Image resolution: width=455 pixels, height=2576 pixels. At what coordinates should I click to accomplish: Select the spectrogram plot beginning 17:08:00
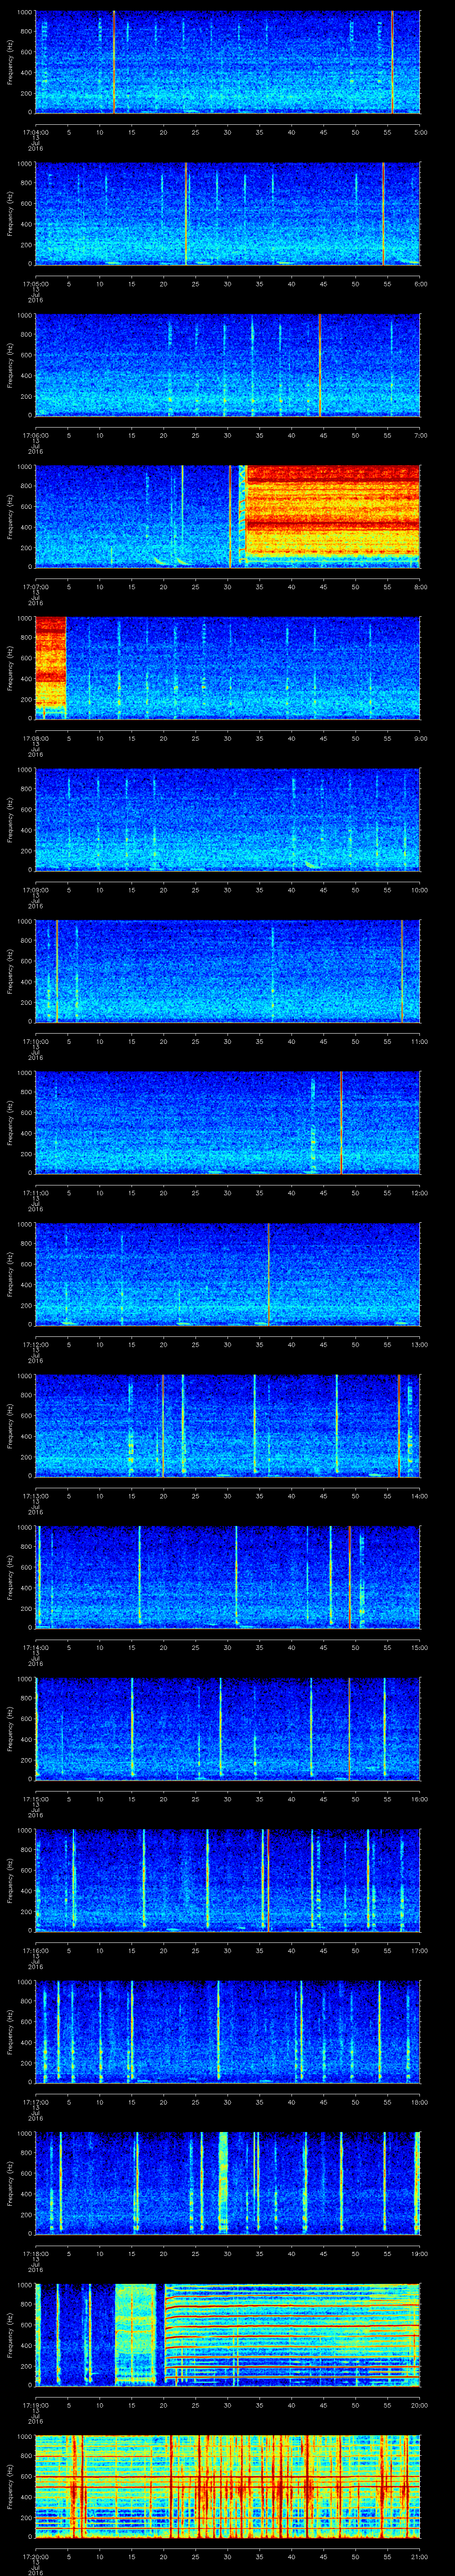click(228, 668)
